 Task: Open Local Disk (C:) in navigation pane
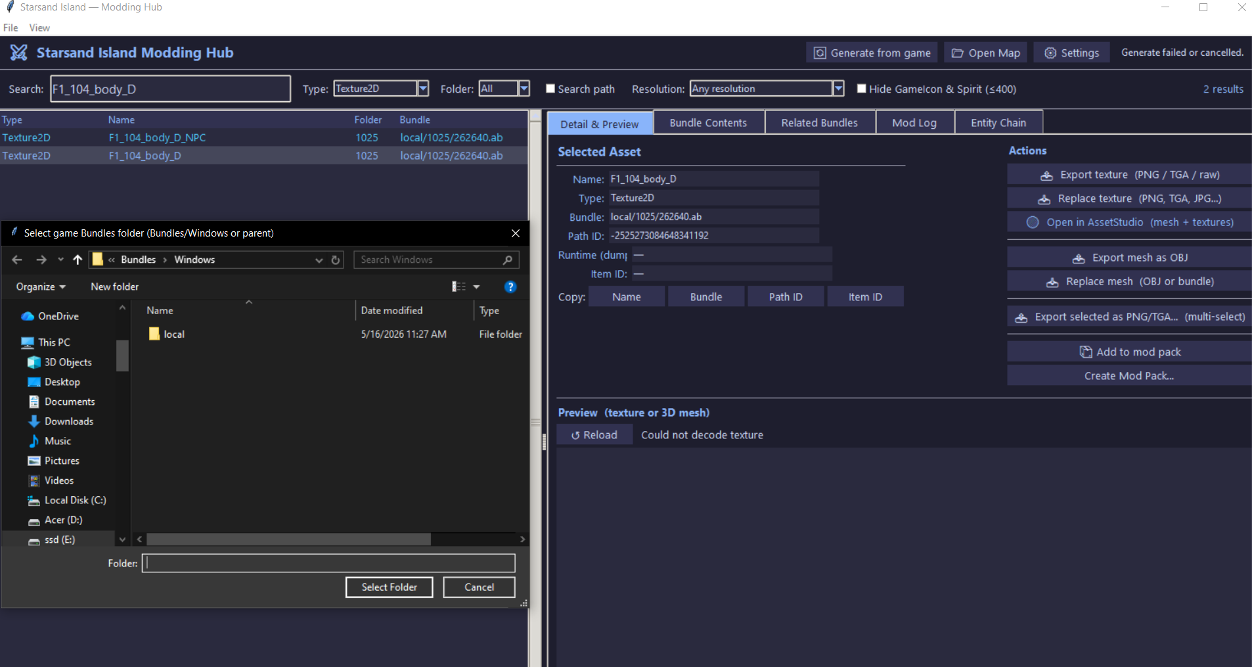75,500
